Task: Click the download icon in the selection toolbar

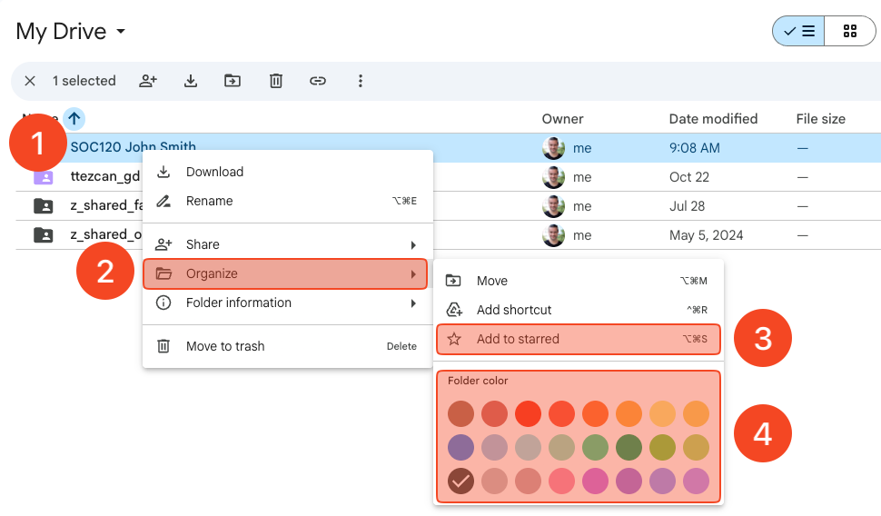Action: pyautogui.click(x=191, y=81)
